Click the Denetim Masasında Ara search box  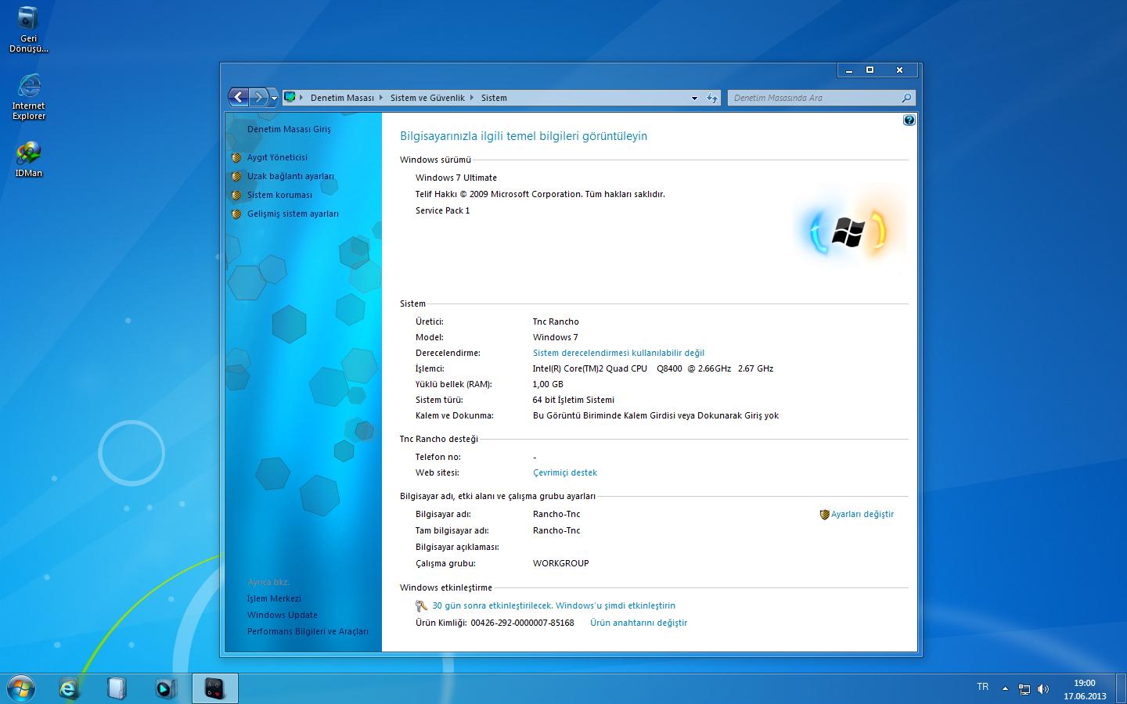[814, 98]
